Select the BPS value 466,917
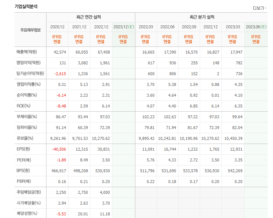 [59, 171]
